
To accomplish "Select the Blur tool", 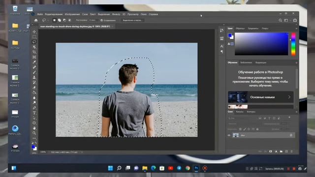I will pyautogui.click(x=34, y=97).
